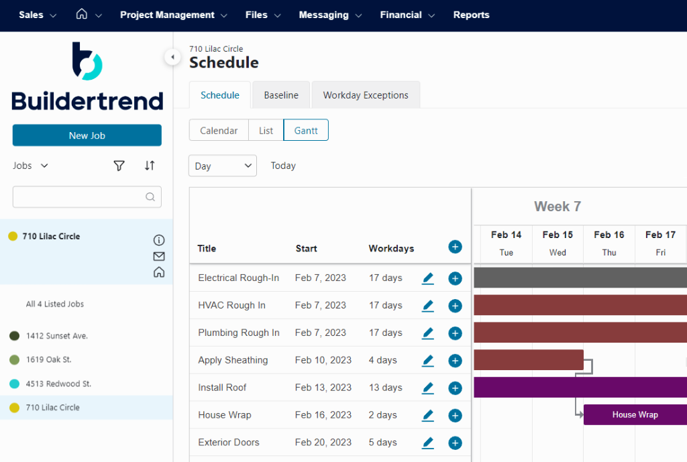Select the Gantt view toggle
The height and width of the screenshot is (462, 687).
306,131
